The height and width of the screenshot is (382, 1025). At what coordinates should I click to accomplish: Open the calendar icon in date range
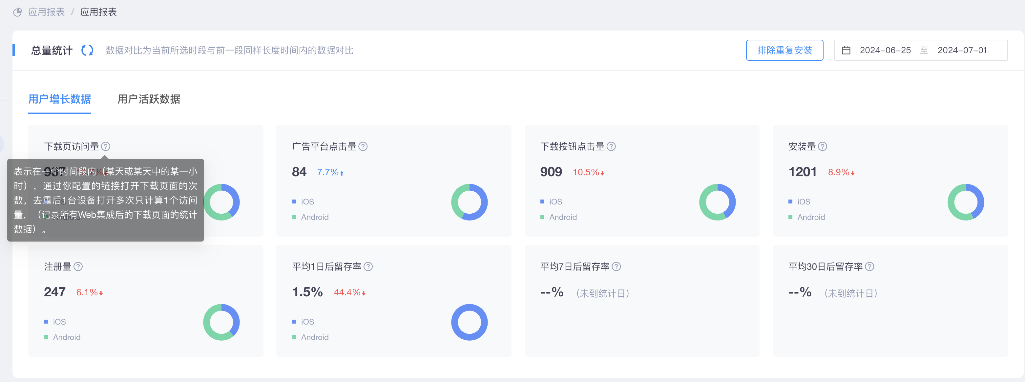(846, 51)
